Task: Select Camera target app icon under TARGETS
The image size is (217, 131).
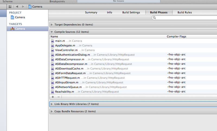Action: coord(12,29)
